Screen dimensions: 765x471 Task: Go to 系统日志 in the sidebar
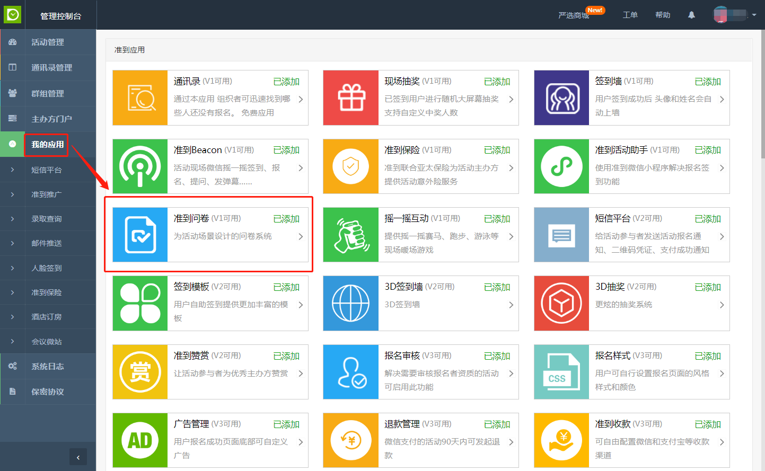pos(48,367)
